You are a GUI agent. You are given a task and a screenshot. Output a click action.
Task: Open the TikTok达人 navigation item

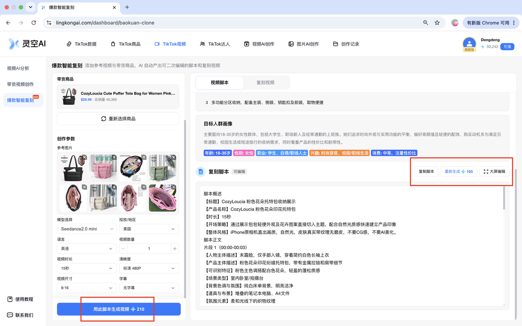tap(215, 44)
